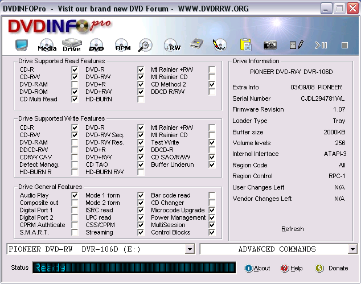361x284 pixels.
Task: Toggle the S.M.A.R.T. checkbox
Action: pyautogui.click(x=75, y=232)
